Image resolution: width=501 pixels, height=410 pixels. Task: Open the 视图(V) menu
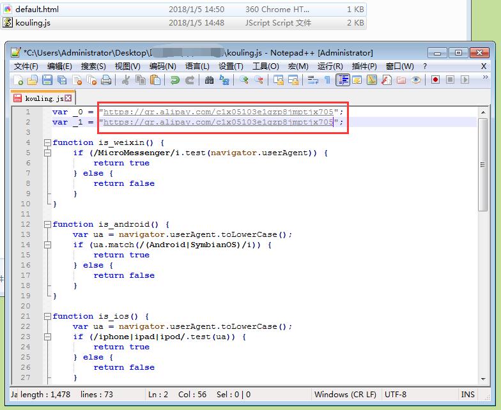tap(128, 66)
